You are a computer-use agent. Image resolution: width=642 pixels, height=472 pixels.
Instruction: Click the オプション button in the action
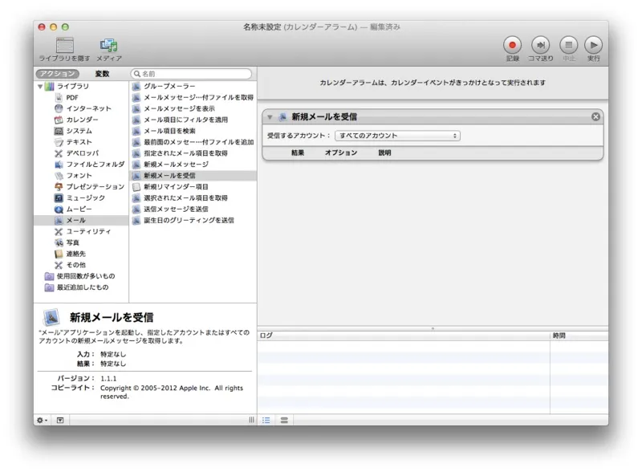tap(340, 153)
